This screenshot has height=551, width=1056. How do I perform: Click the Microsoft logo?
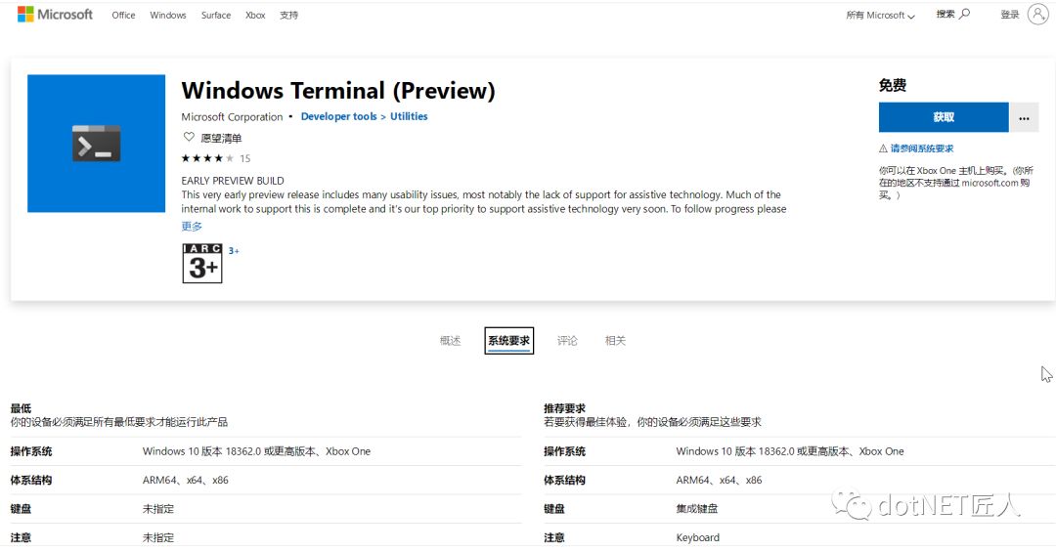[x=55, y=14]
